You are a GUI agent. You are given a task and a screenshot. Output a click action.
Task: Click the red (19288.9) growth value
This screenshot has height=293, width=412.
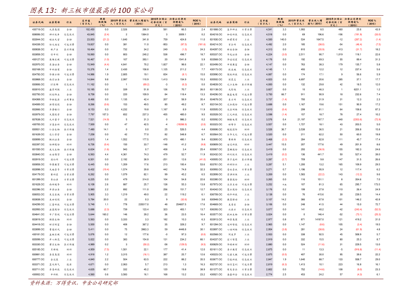coord(182,124)
